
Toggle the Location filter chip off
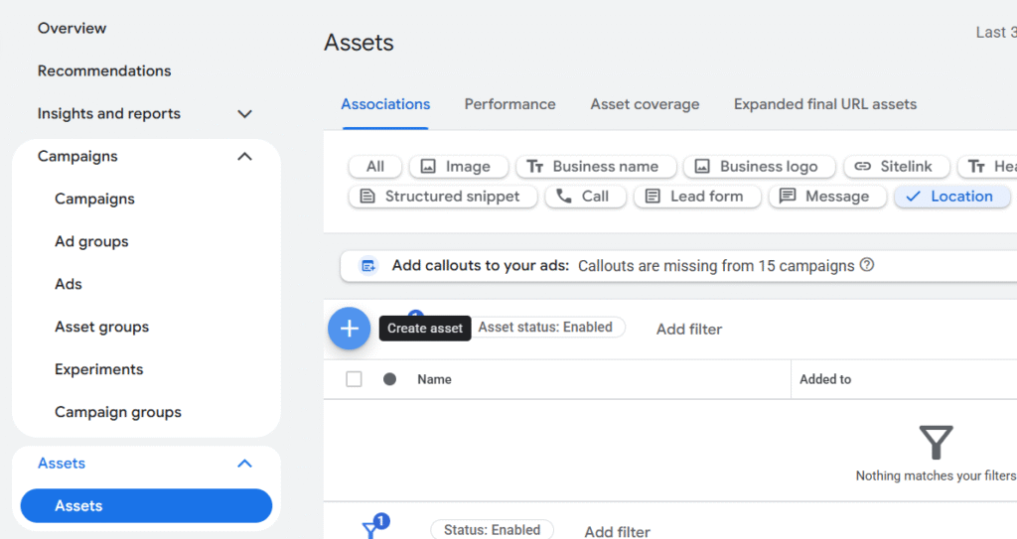[x=951, y=197]
